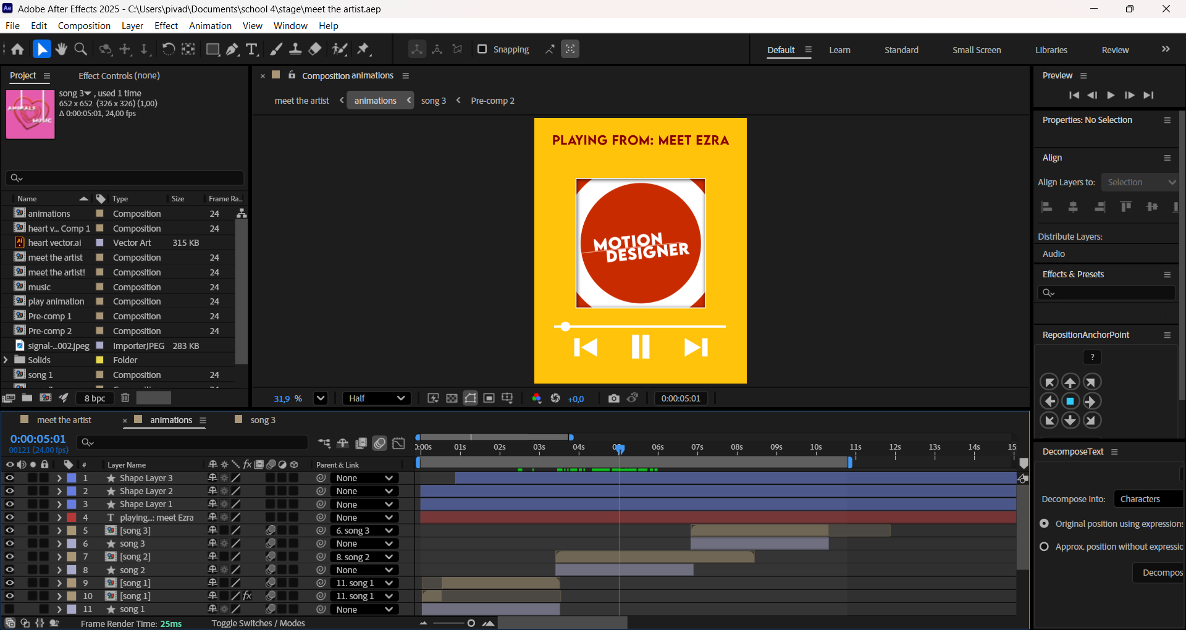The image size is (1186, 630).
Task: Toggle transparency grid in viewer
Action: coord(452,398)
